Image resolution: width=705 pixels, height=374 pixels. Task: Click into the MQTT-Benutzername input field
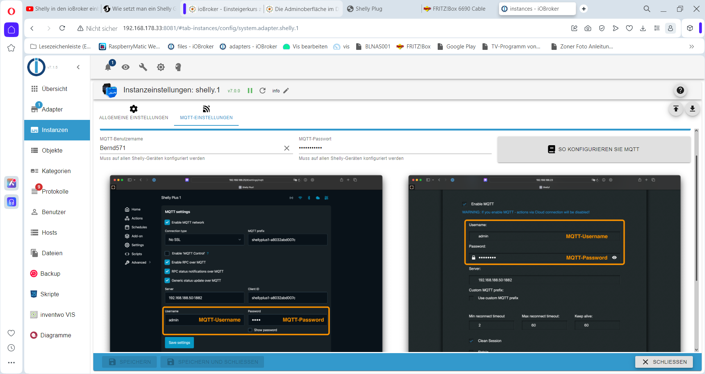pyautogui.click(x=190, y=148)
